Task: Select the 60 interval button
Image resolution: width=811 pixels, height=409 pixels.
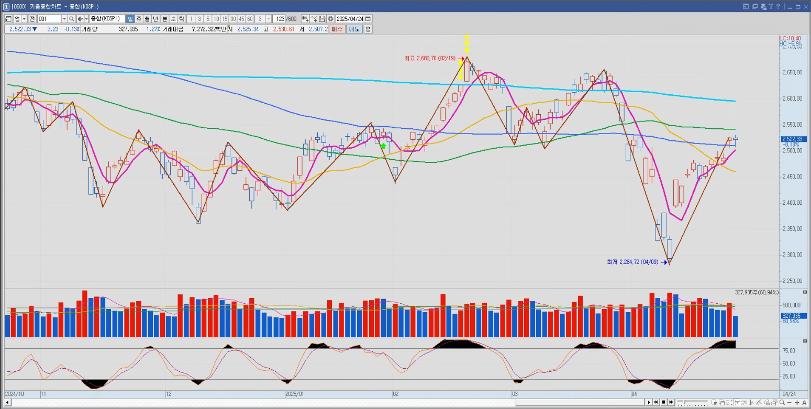Action: coord(250,18)
